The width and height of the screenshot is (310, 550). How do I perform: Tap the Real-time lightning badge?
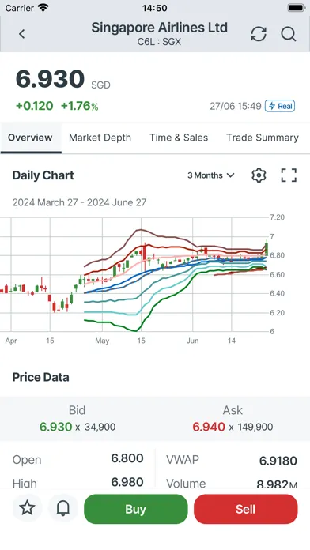point(280,106)
